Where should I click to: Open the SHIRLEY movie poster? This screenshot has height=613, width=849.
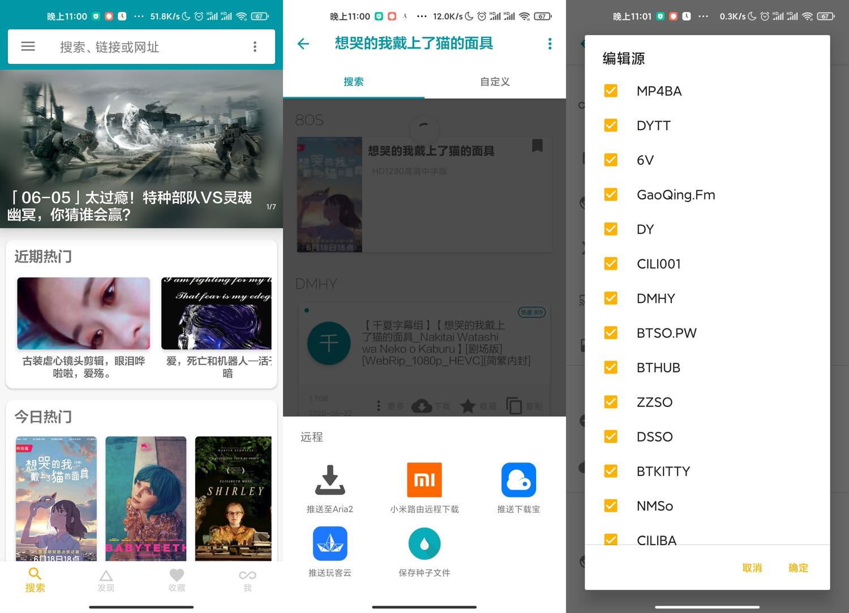[233, 498]
